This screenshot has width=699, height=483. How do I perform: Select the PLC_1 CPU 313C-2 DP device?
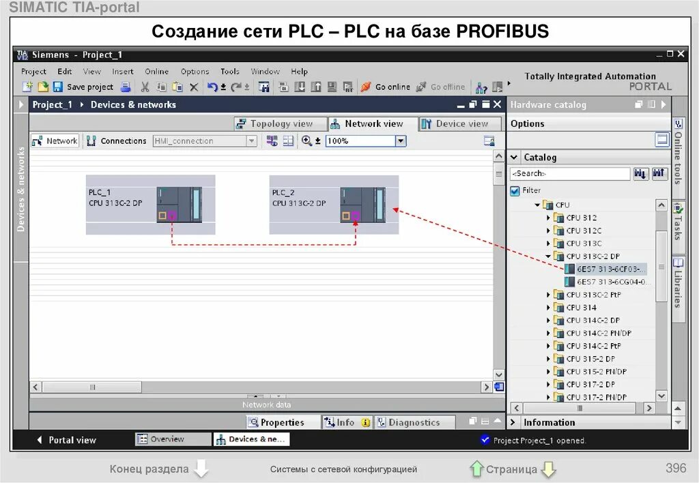151,205
